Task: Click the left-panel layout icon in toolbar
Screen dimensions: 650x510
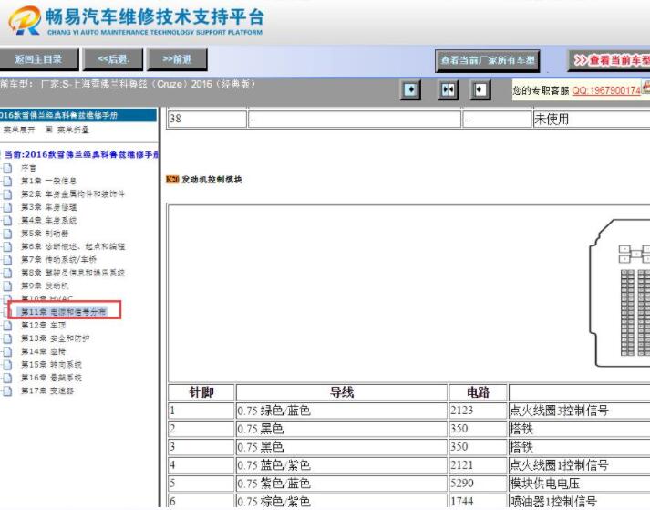Action: coord(410,89)
